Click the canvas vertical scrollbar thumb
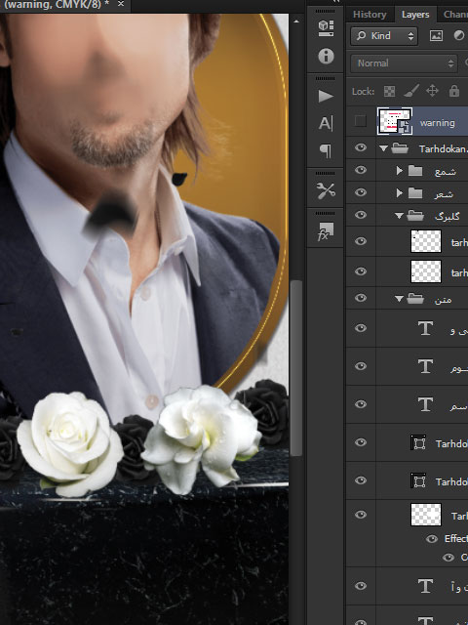The image size is (468, 625). click(295, 367)
